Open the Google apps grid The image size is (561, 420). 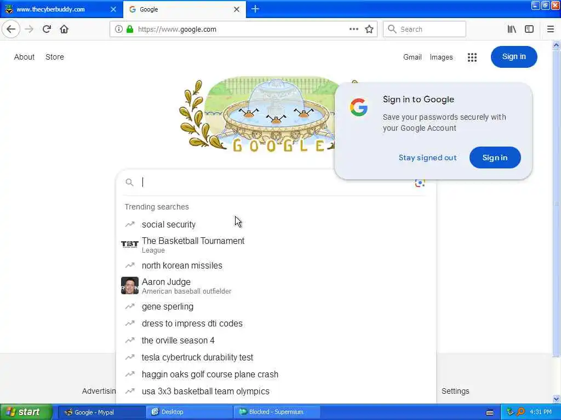coord(472,57)
